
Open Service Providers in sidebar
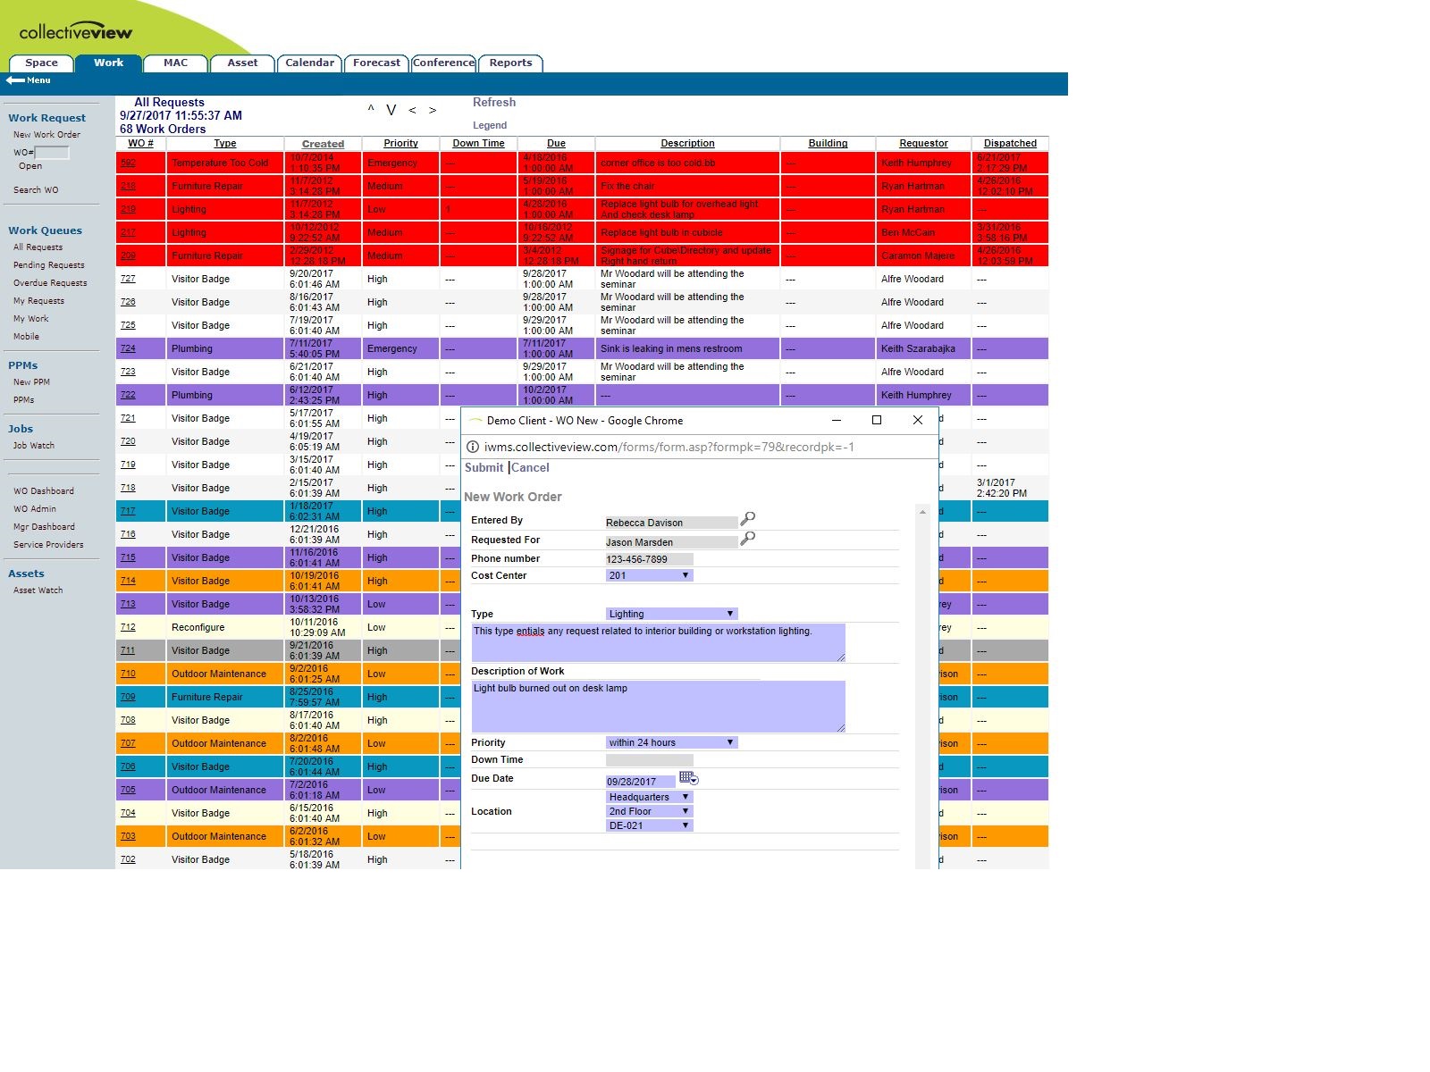(x=48, y=545)
